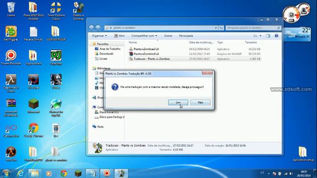The width and height of the screenshot is (317, 178).
Task: Select Área de Trabalho in navigation pane
Action: (110, 49)
